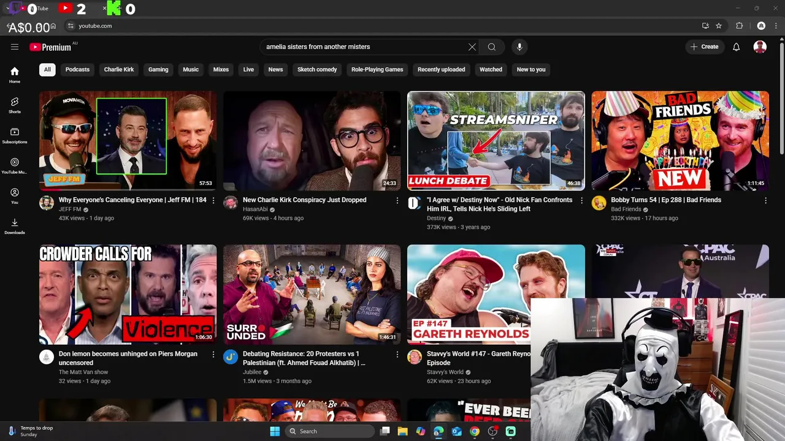Click the Create button
785x441 pixels.
pyautogui.click(x=704, y=47)
